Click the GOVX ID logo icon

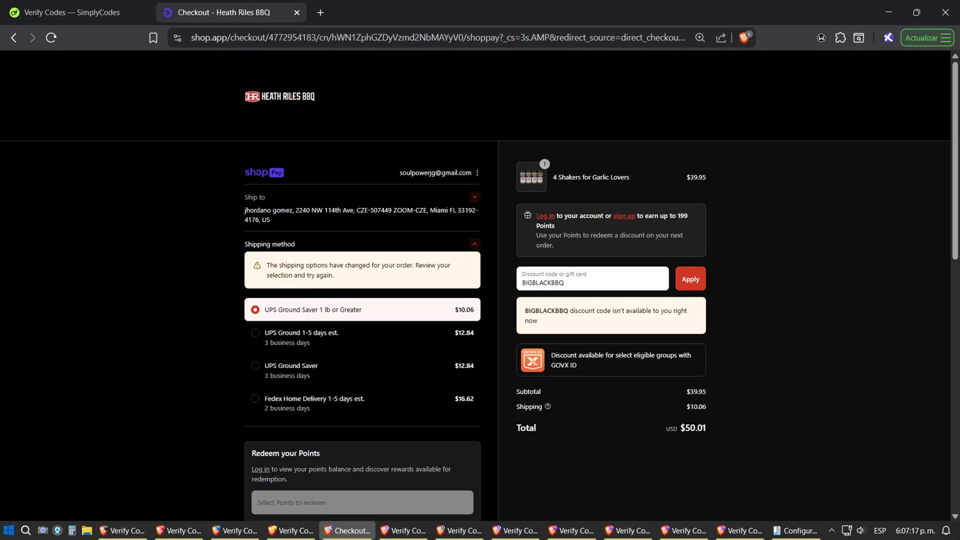532,360
